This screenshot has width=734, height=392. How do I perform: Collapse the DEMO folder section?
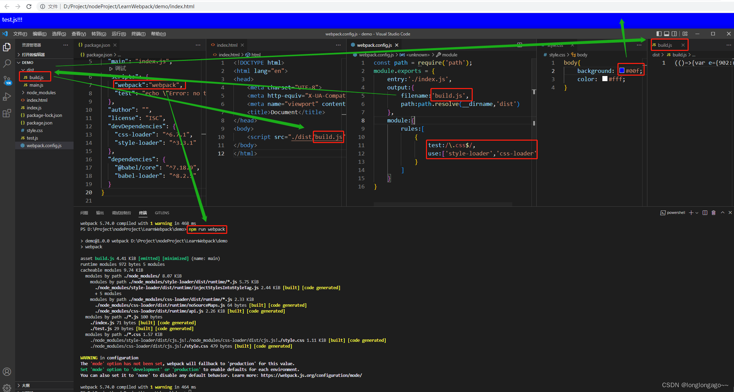(x=45, y=63)
